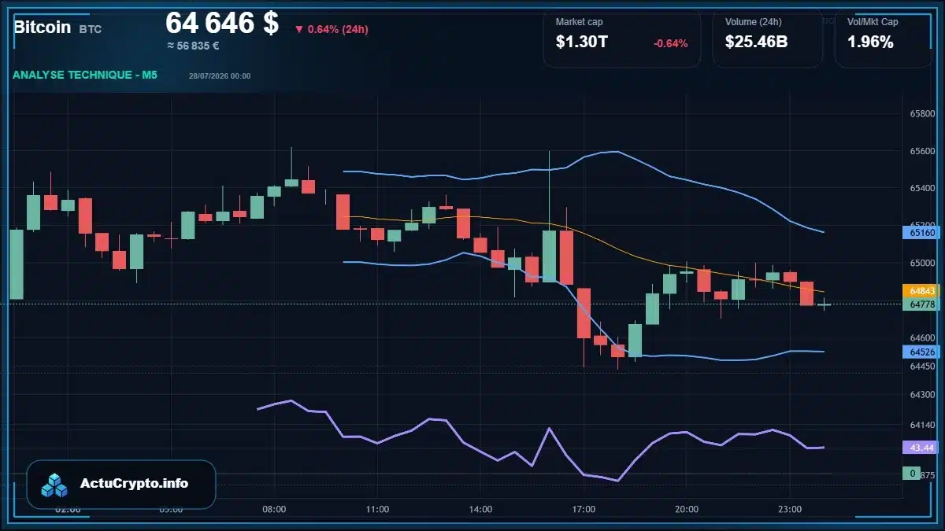Click the 20:00 time axis label
This screenshot has height=531, width=945.
coord(687,510)
